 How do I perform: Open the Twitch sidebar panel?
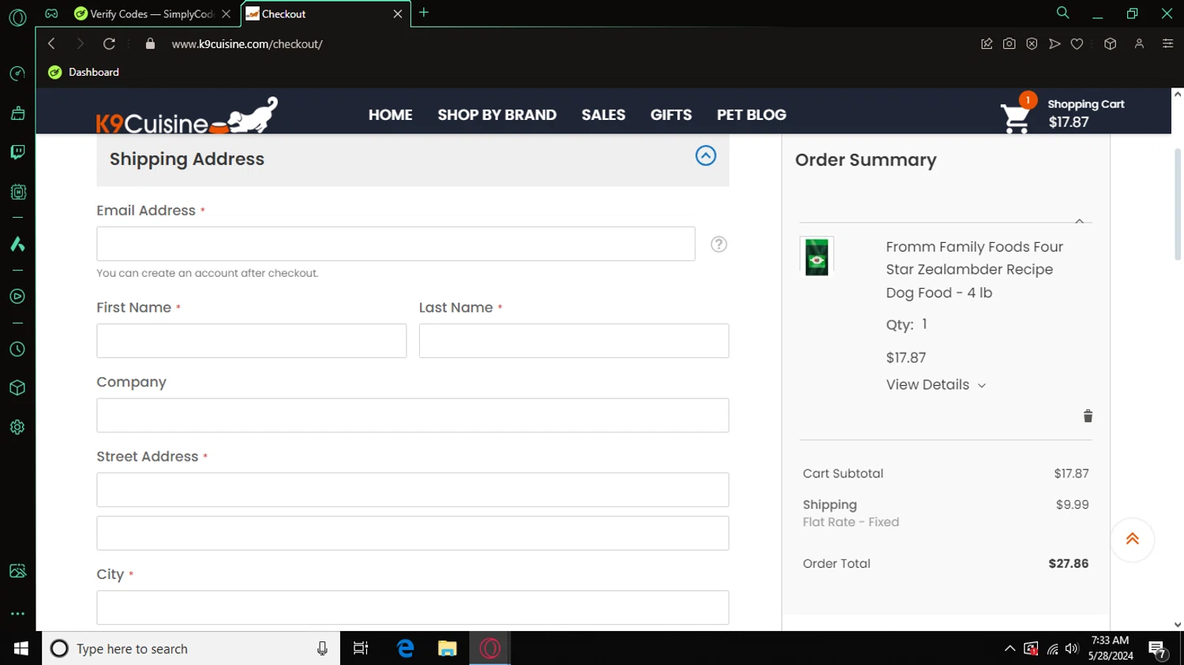click(17, 152)
